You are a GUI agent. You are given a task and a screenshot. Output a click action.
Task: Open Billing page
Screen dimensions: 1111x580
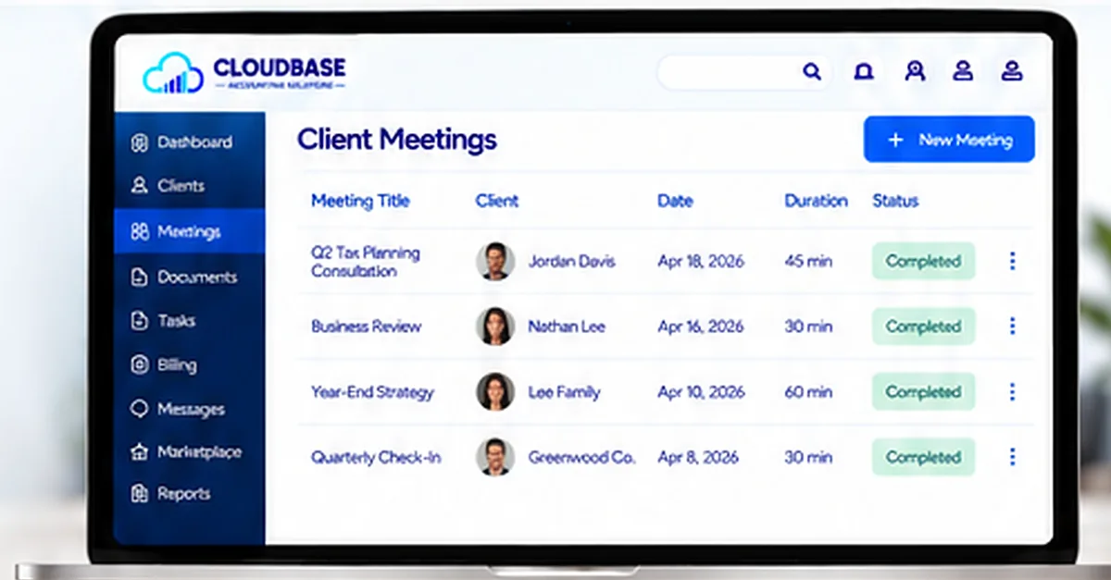point(190,364)
